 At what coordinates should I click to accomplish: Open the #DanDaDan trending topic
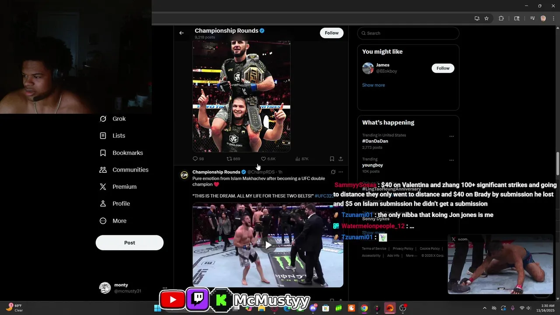tap(375, 141)
